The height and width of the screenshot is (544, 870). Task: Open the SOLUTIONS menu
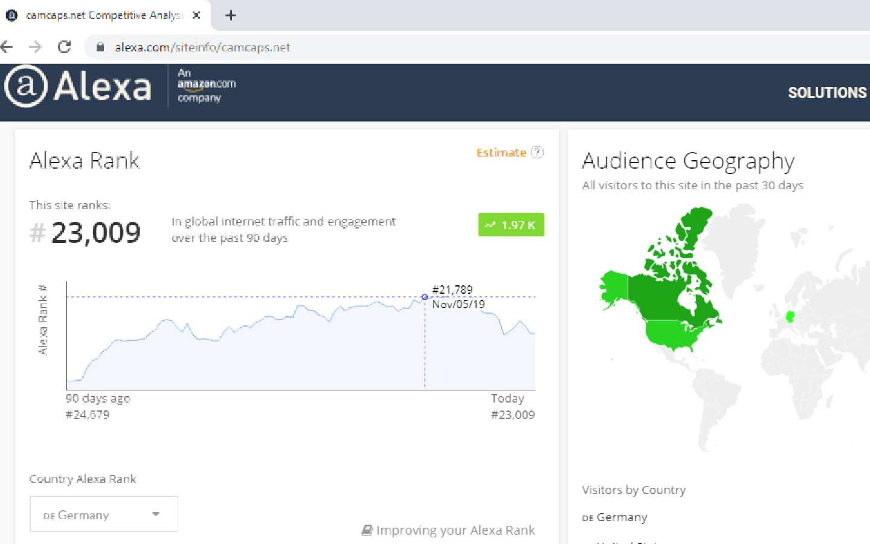826,92
